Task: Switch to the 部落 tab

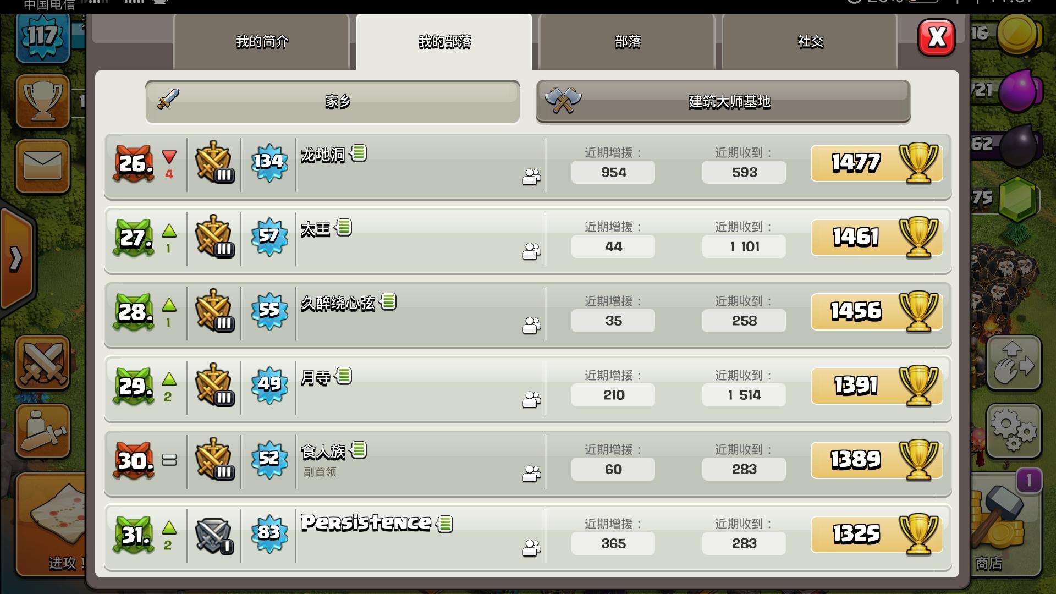Action: (627, 42)
